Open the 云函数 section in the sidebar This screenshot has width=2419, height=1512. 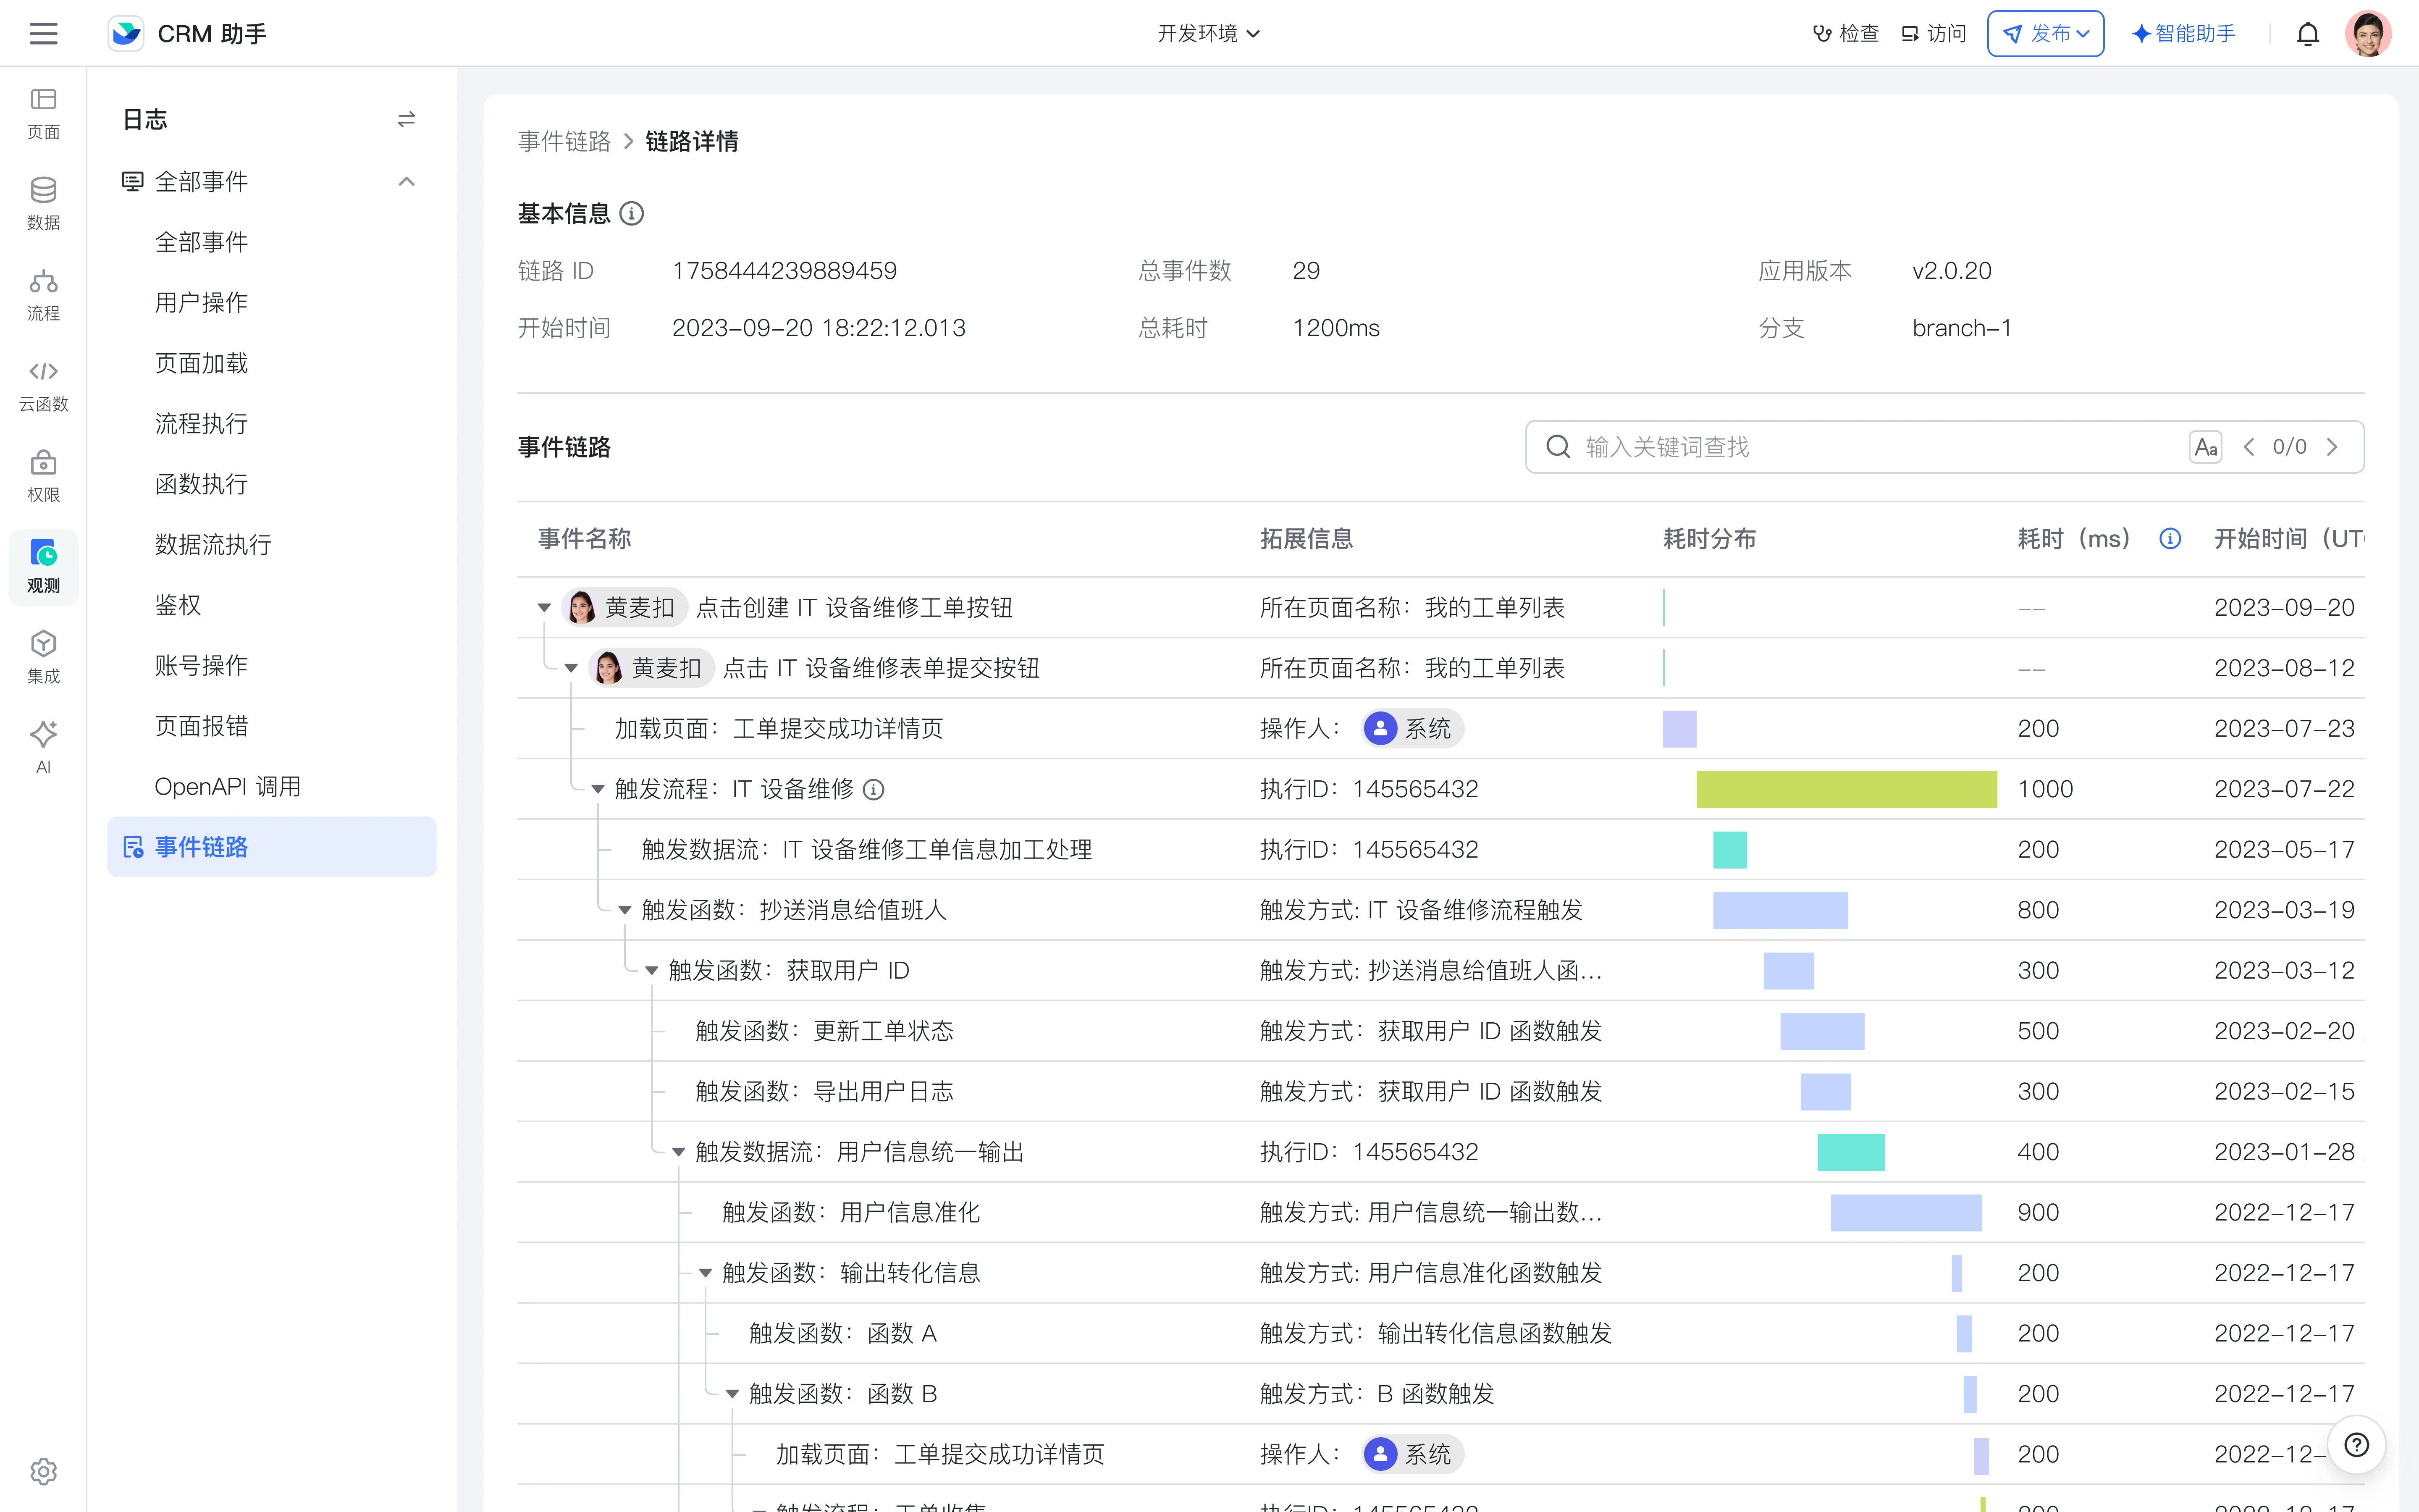click(43, 386)
